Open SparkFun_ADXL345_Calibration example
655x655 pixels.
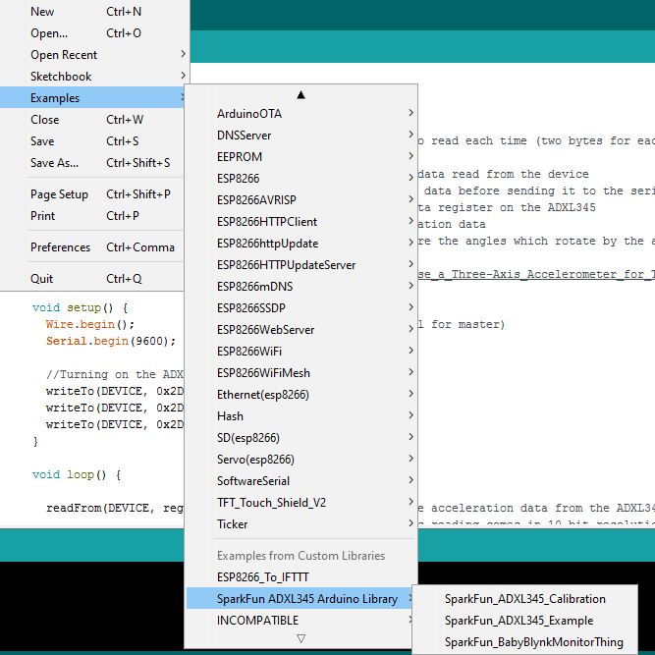coord(524,599)
